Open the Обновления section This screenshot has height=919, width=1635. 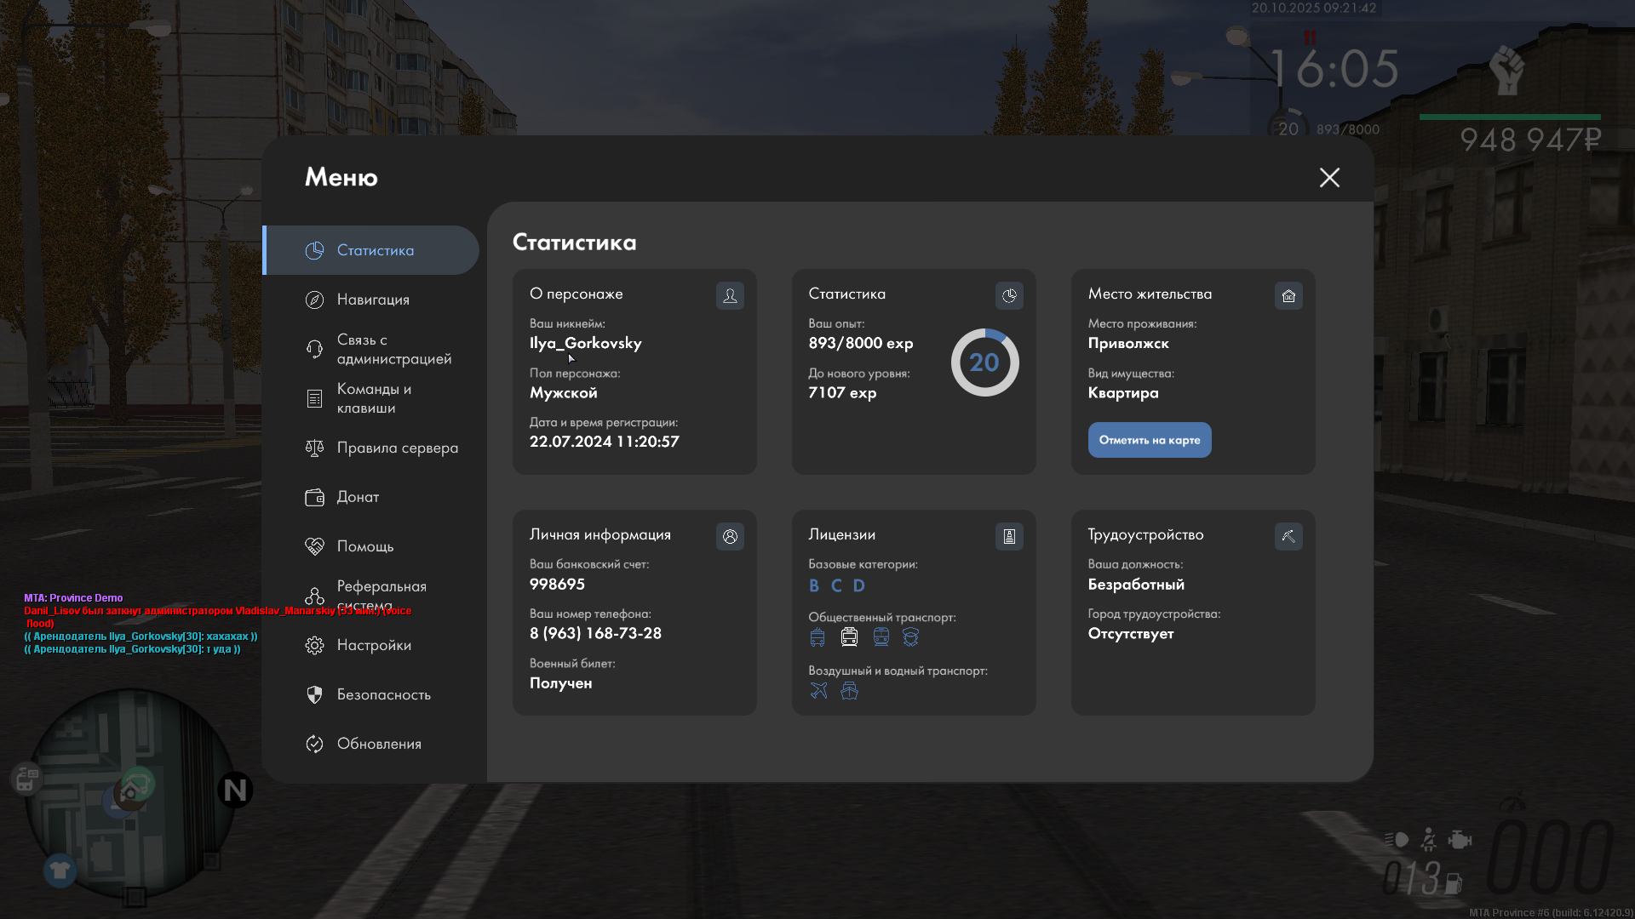[x=379, y=744]
